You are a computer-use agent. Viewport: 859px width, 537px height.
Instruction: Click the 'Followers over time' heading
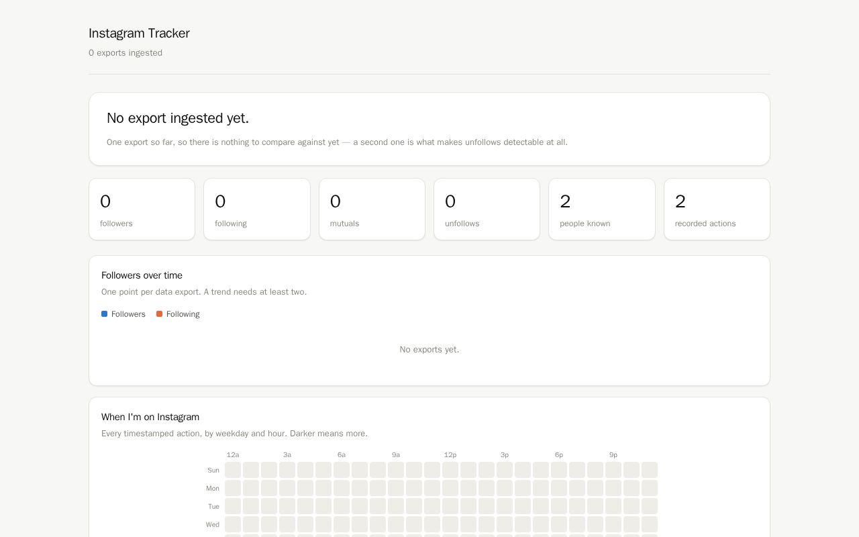pos(142,275)
